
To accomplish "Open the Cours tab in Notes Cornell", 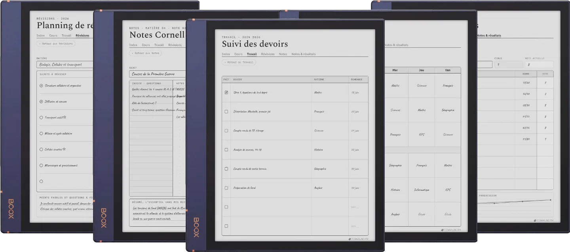I will pyautogui.click(x=146, y=45).
